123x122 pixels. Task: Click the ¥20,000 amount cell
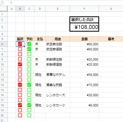point(84,95)
